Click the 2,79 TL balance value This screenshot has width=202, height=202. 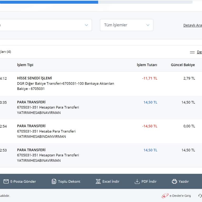click(x=189, y=78)
